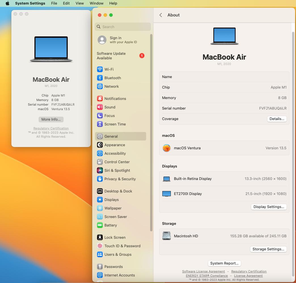Go back using the About back arrow
Image resolution: width=296 pixels, height=283 pixels.
coord(161,15)
